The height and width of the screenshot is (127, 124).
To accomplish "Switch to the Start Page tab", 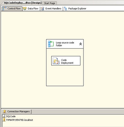I will pos(49,3).
